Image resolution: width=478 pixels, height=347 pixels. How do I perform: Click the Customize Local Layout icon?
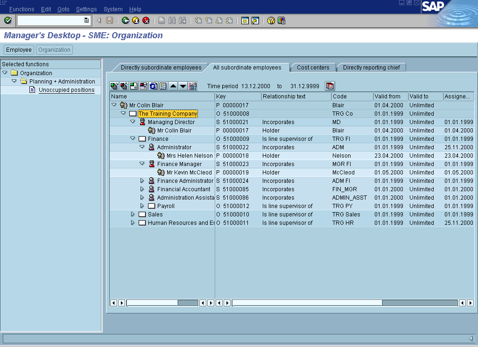click(281, 21)
